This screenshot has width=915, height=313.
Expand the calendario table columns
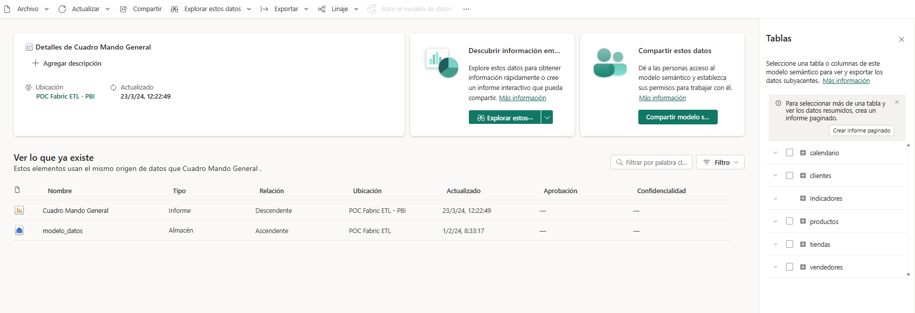tap(775, 153)
